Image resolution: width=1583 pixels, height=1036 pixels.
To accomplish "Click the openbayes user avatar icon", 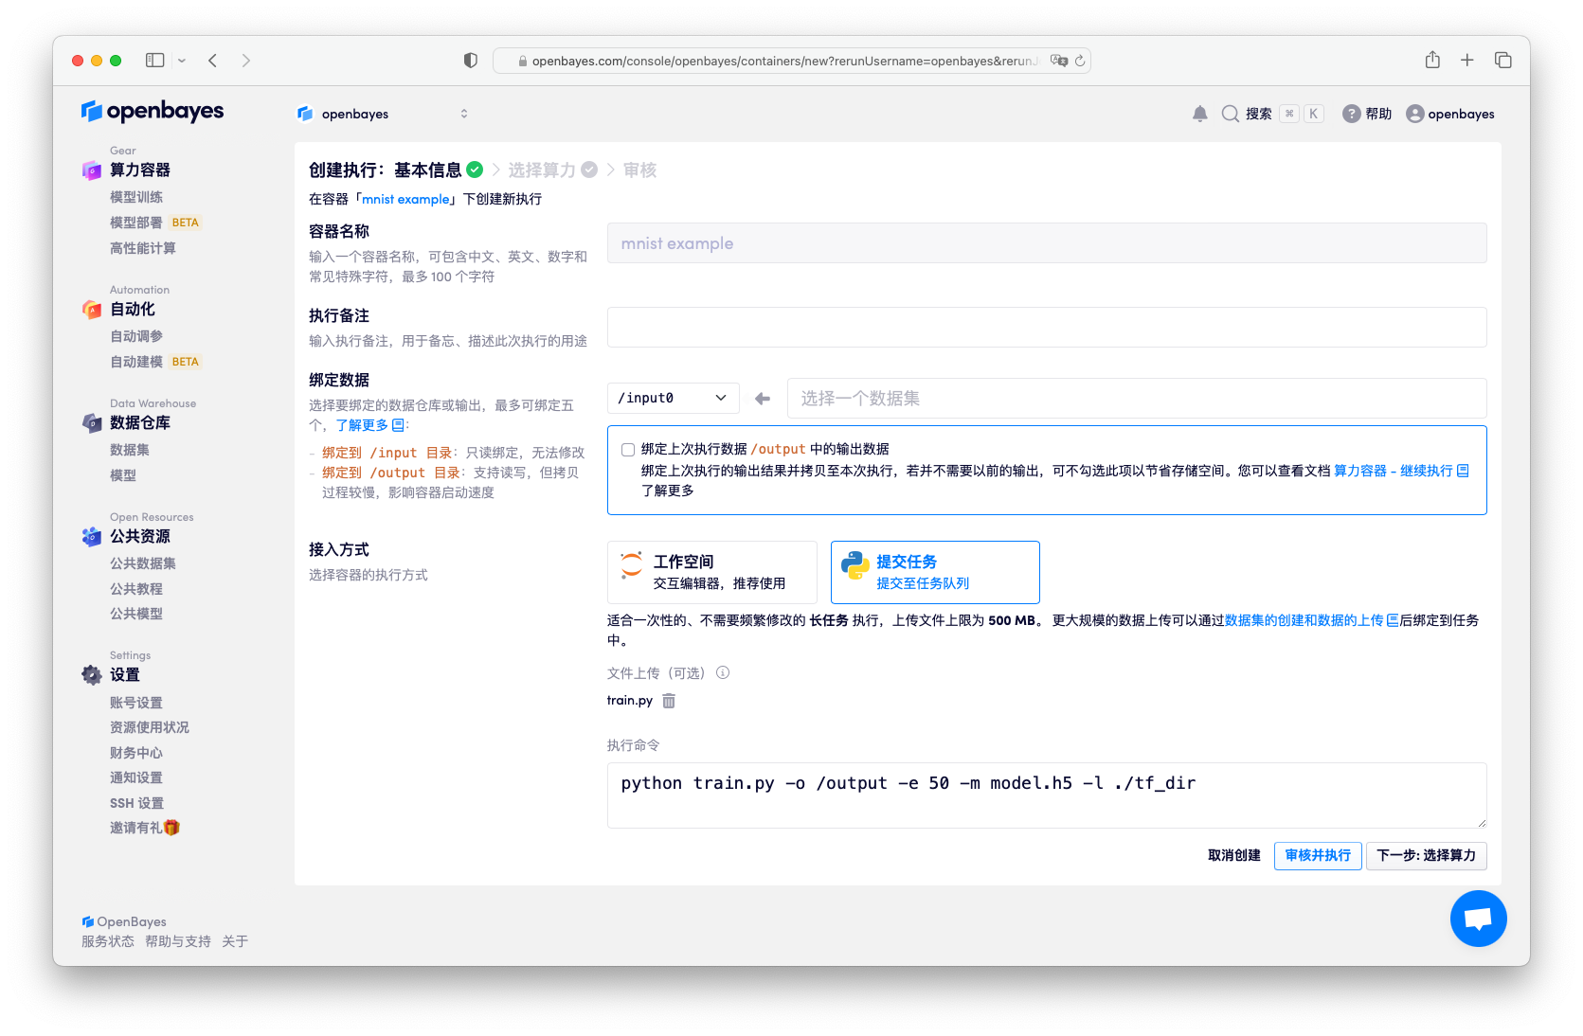I will (1414, 114).
